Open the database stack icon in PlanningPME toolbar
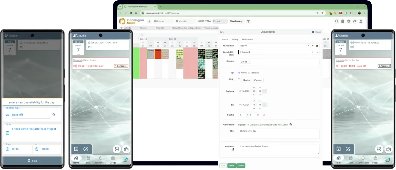 (x=343, y=21)
